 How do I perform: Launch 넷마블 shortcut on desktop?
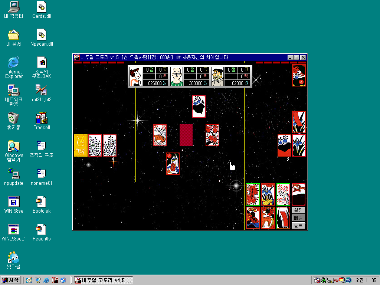pyautogui.click(x=14, y=260)
